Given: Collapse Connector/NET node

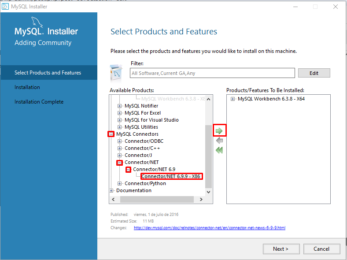Looking at the screenshot, I should 119,163.
